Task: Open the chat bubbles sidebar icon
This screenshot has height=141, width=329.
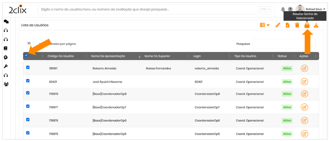Action: click(6, 22)
